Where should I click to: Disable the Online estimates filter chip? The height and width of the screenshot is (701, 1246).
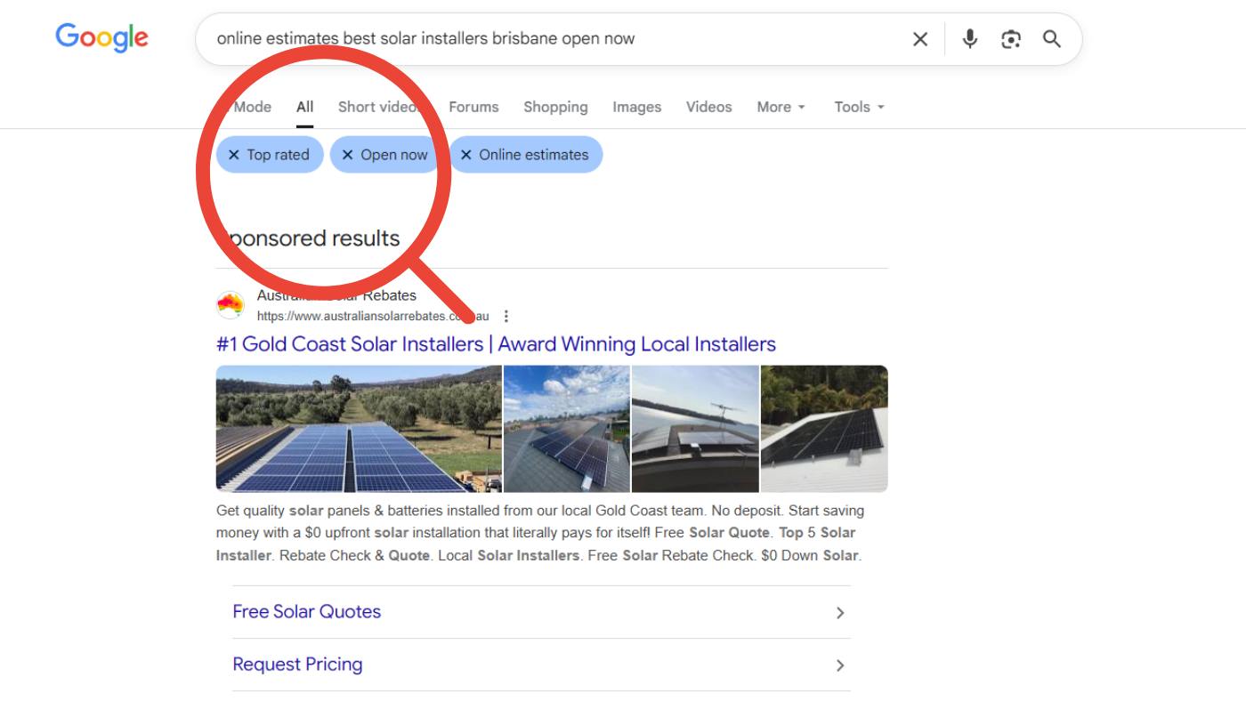[x=466, y=155]
